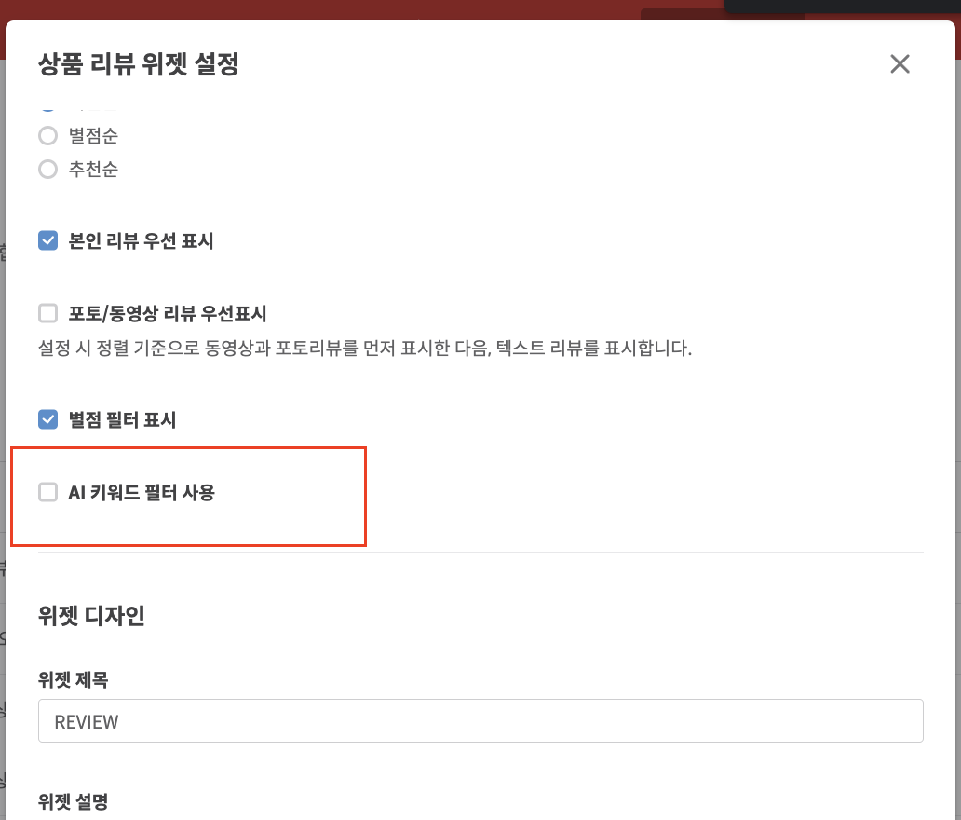Uncheck the 별점 필터 표시 checkbox

(x=47, y=419)
